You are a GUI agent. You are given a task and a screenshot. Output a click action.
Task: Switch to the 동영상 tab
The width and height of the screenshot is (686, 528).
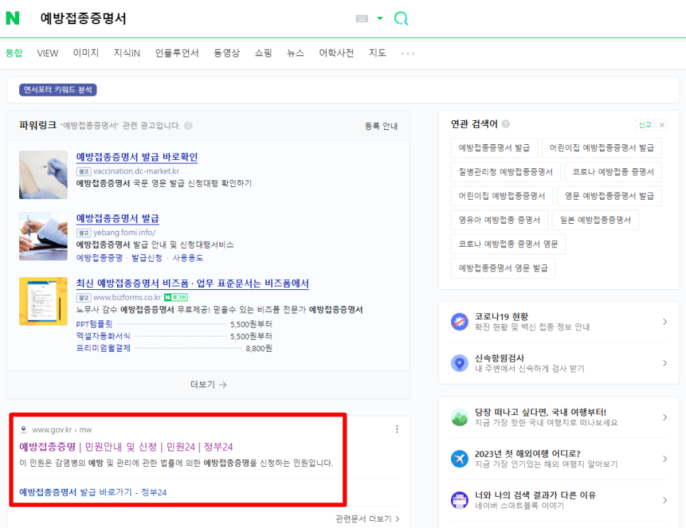(x=227, y=53)
